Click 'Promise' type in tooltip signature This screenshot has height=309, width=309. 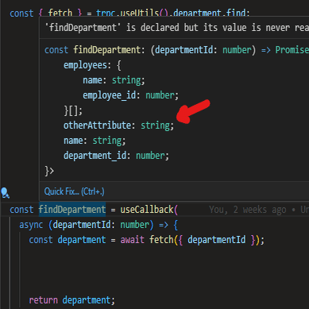click(x=292, y=50)
